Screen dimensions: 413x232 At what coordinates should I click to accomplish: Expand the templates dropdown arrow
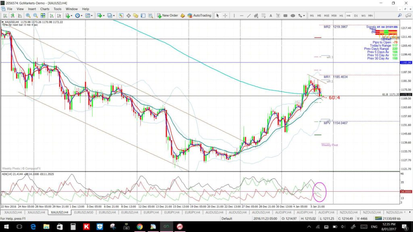pos(92,16)
